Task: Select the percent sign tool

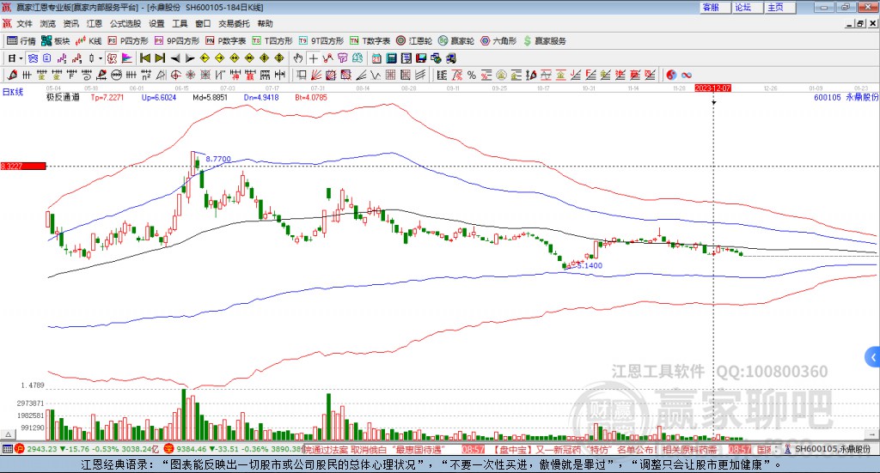Action: 472,75
